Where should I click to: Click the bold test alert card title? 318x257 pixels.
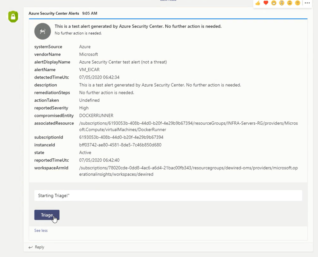138,26
